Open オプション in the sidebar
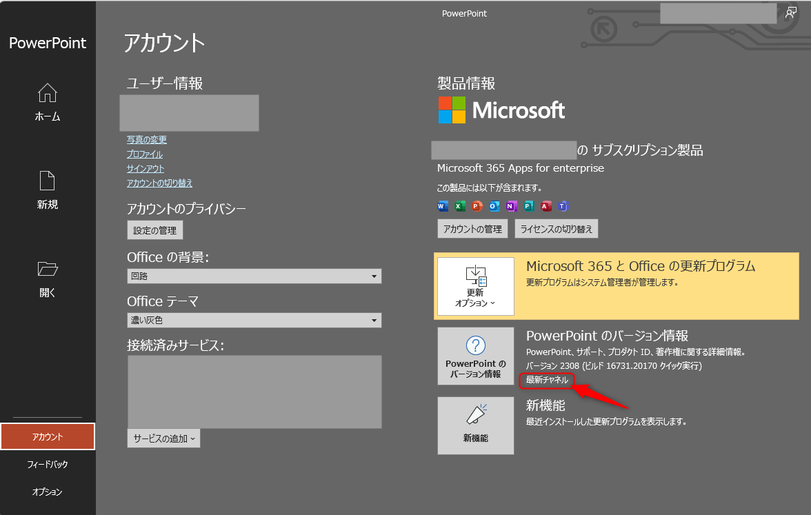 coord(48,492)
